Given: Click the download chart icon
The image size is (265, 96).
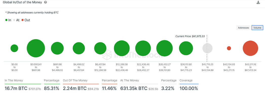Looking at the screenshot, I should [258, 3].
